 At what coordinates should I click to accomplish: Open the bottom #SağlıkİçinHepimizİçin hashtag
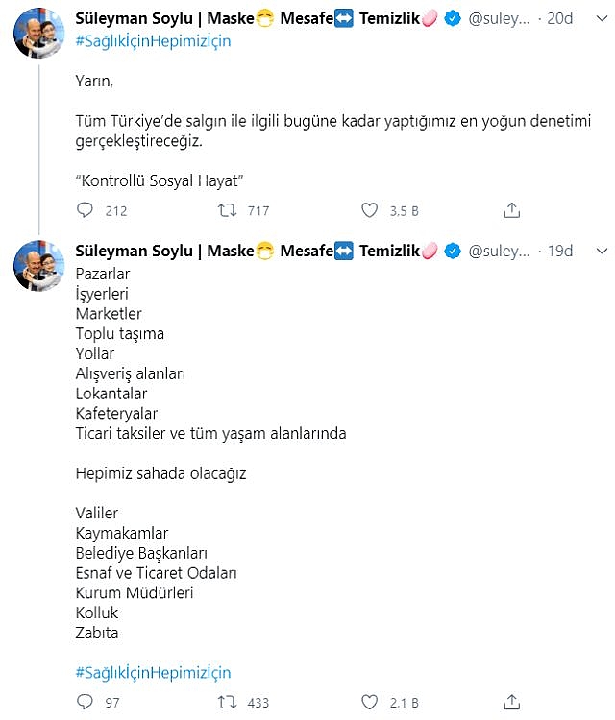click(x=153, y=672)
